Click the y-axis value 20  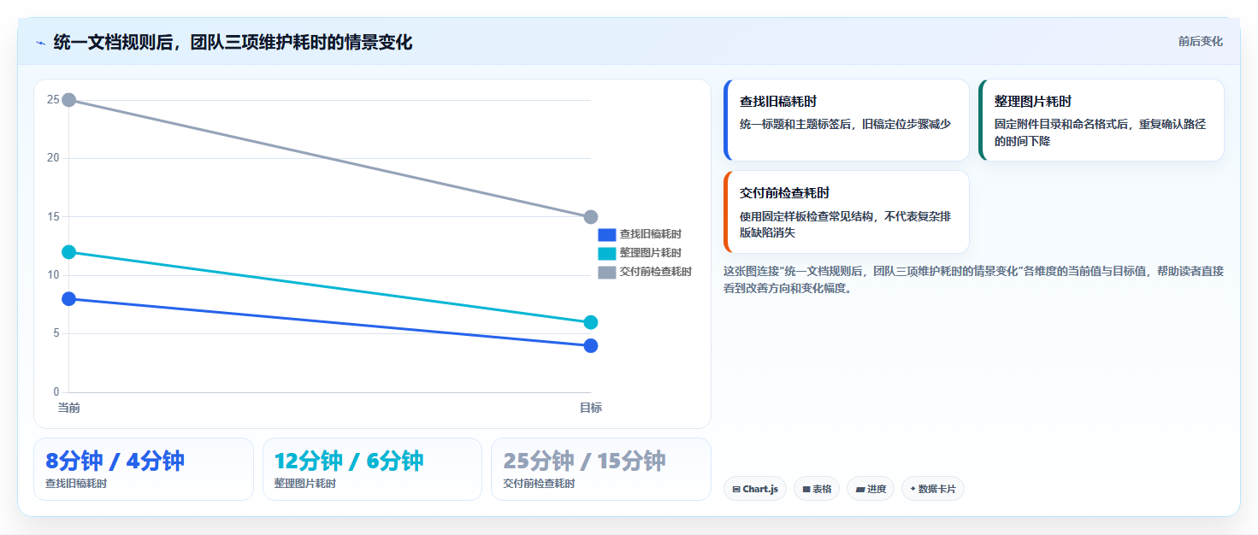point(53,158)
